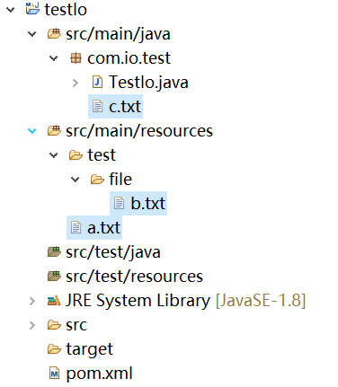This screenshot has width=338, height=387.
Task: Expand the JRE System Library node
Action: coord(32,301)
